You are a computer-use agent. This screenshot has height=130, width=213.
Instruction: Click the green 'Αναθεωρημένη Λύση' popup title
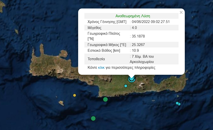(x=133, y=16)
